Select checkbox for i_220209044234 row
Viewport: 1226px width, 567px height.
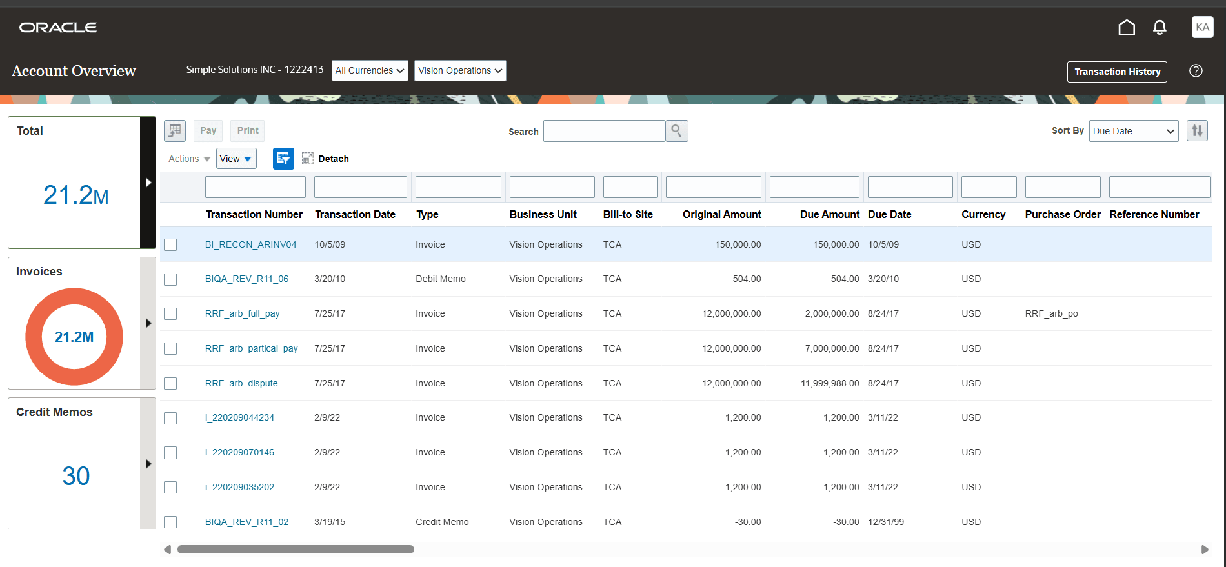click(170, 418)
